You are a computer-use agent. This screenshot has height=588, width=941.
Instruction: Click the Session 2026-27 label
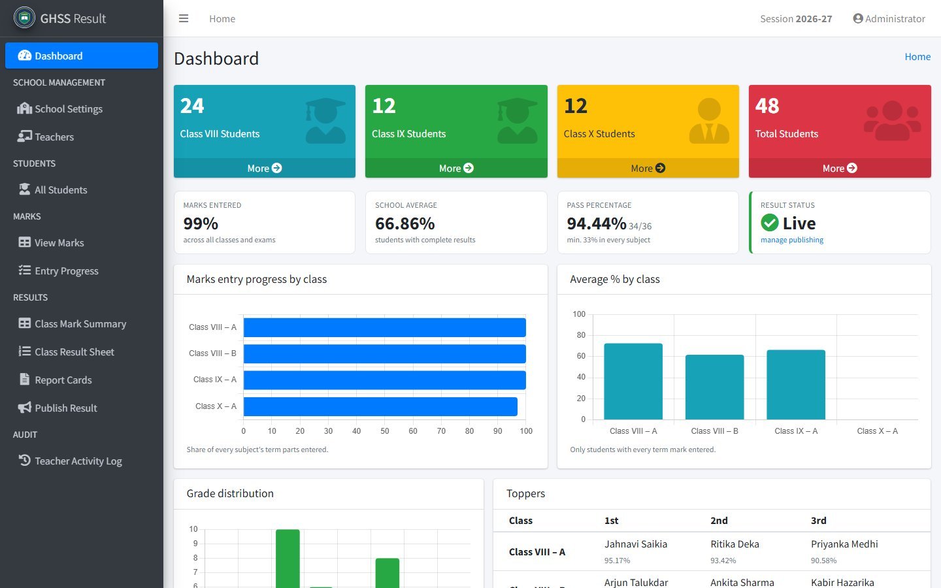[796, 18]
